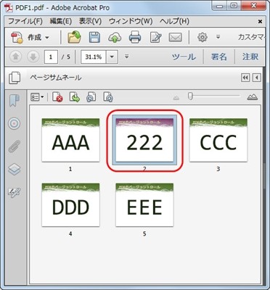Go to next page with the down arrow
Screen dimensions: 270x290
click(33, 57)
